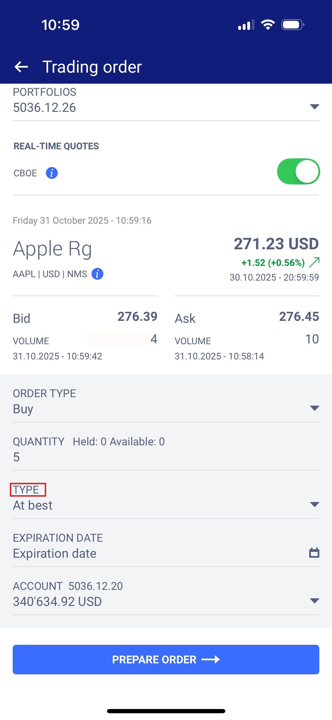Tap info icon next to AAPL | USD | NMS
The image size is (332, 720).
tap(97, 274)
